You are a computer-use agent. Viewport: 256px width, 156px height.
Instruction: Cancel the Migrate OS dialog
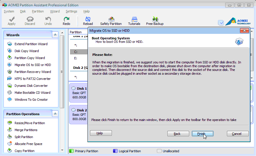point(238,134)
